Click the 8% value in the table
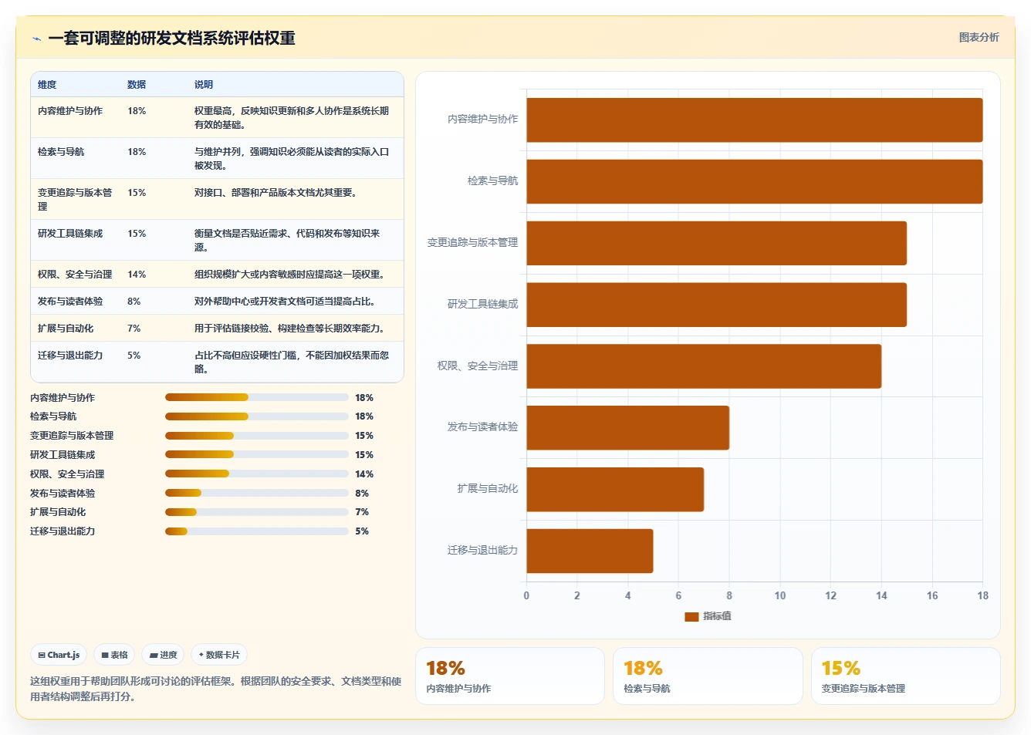 (x=134, y=302)
